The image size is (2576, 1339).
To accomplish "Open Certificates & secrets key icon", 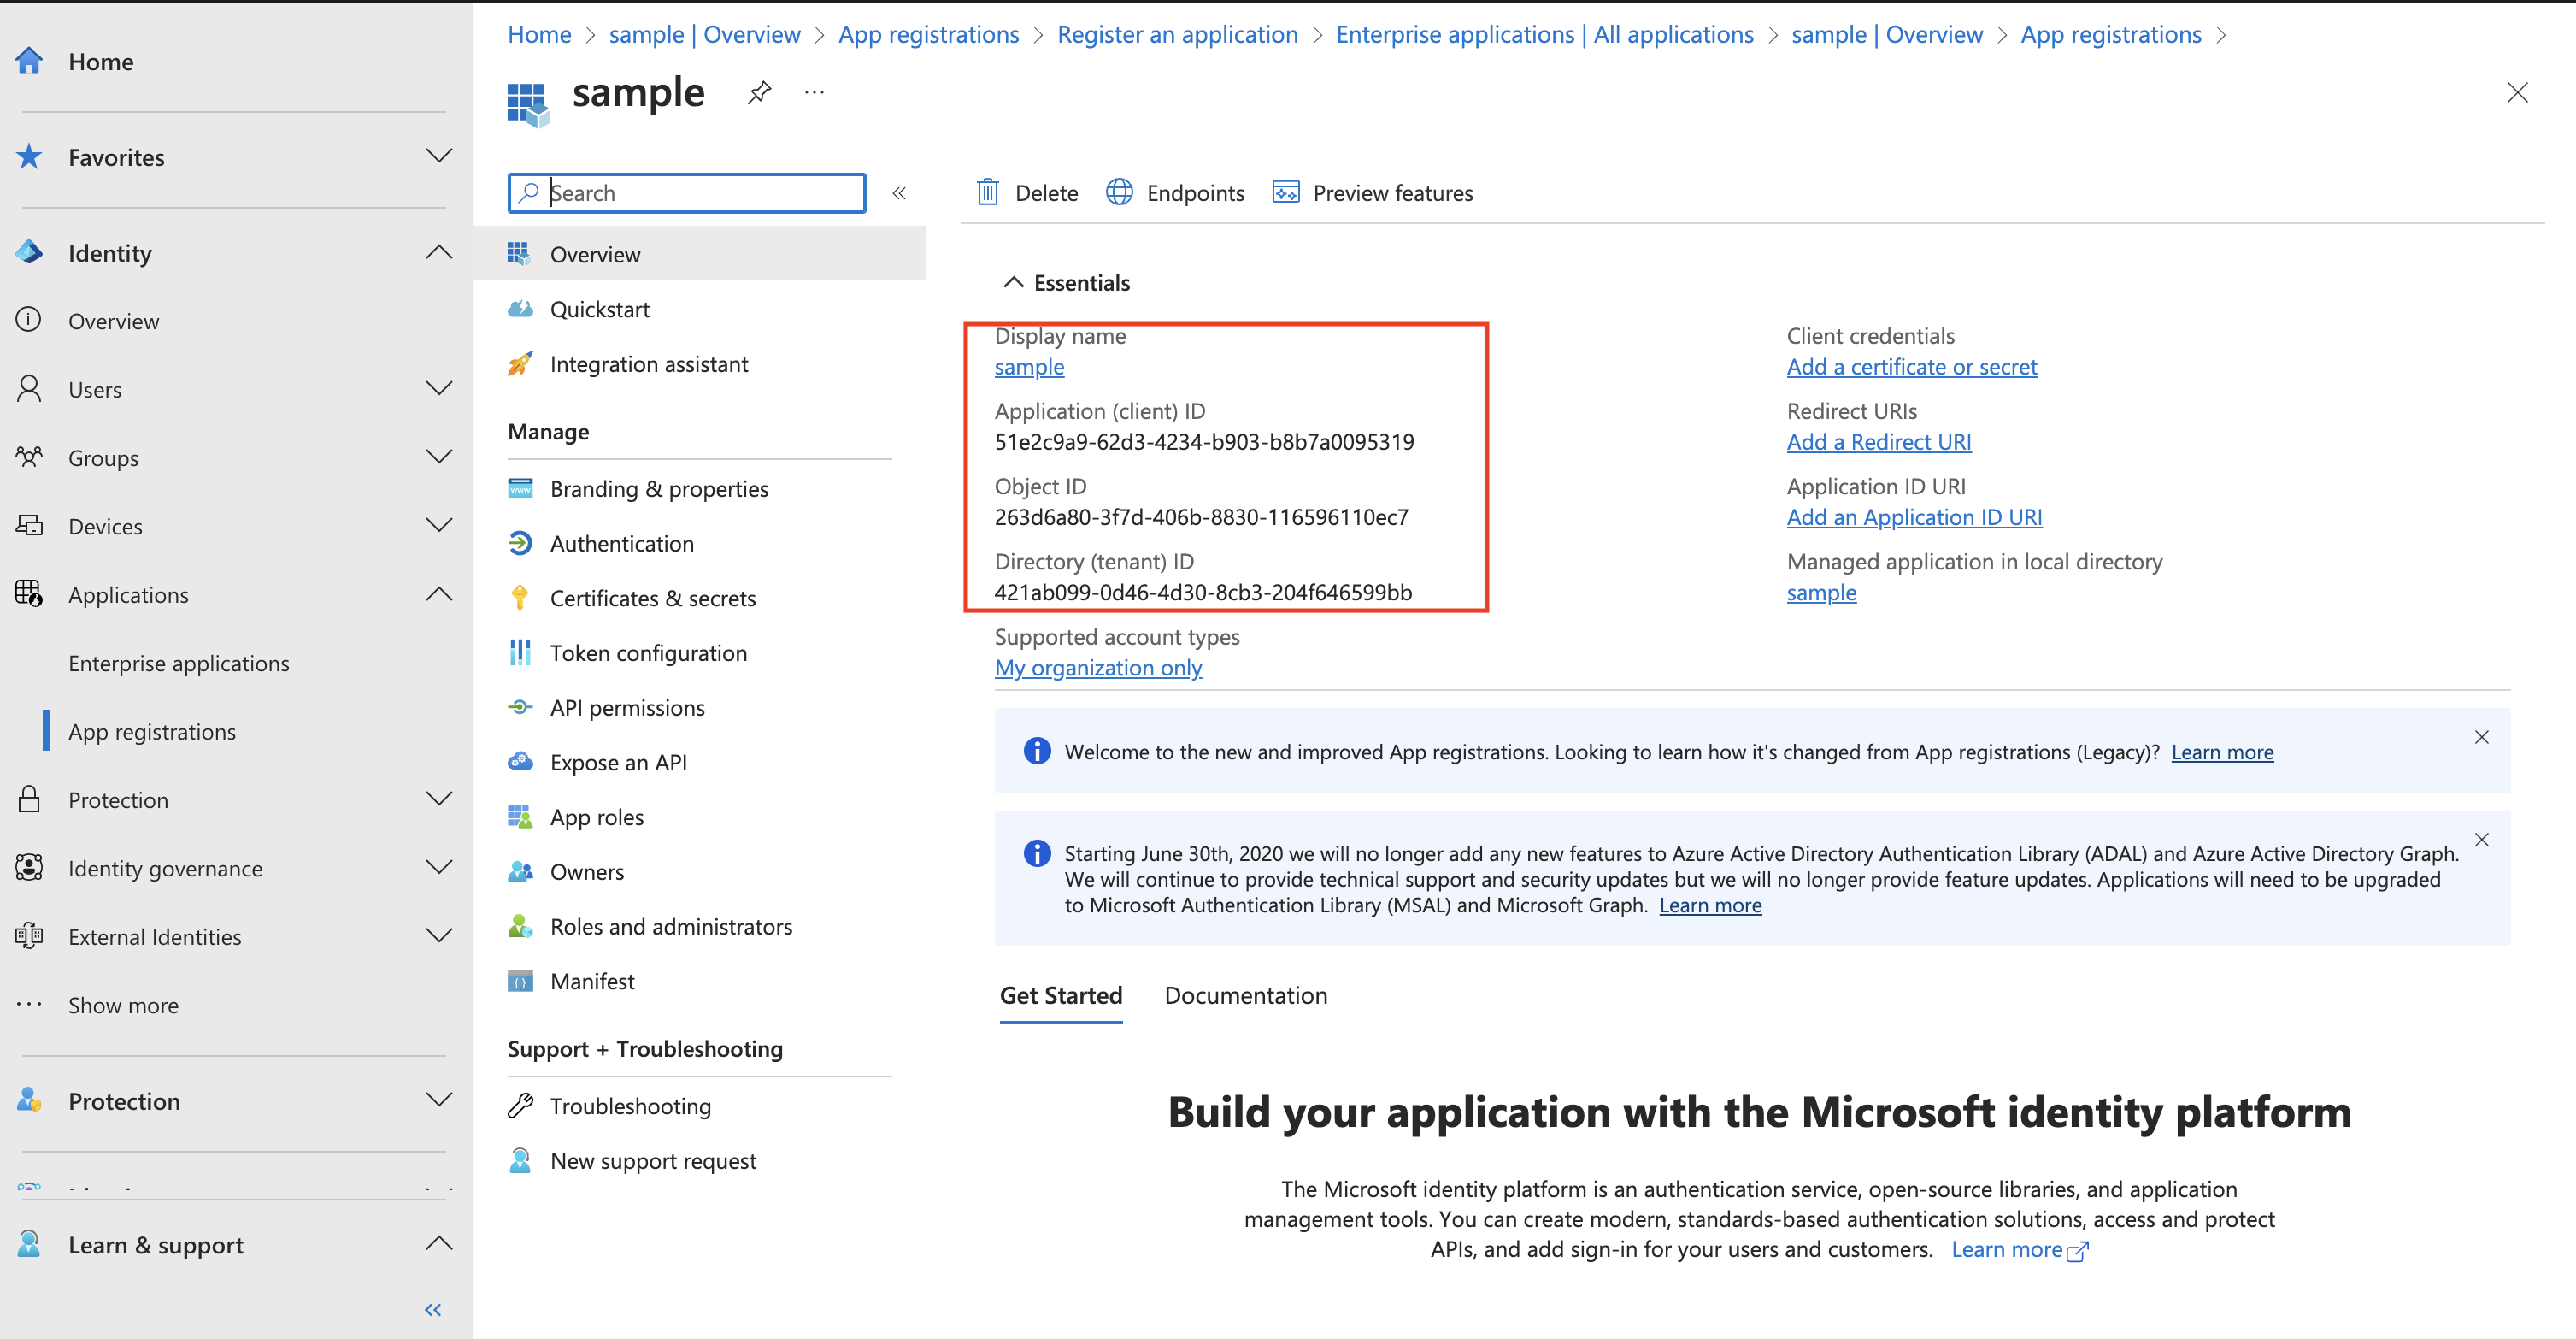I will point(520,599).
